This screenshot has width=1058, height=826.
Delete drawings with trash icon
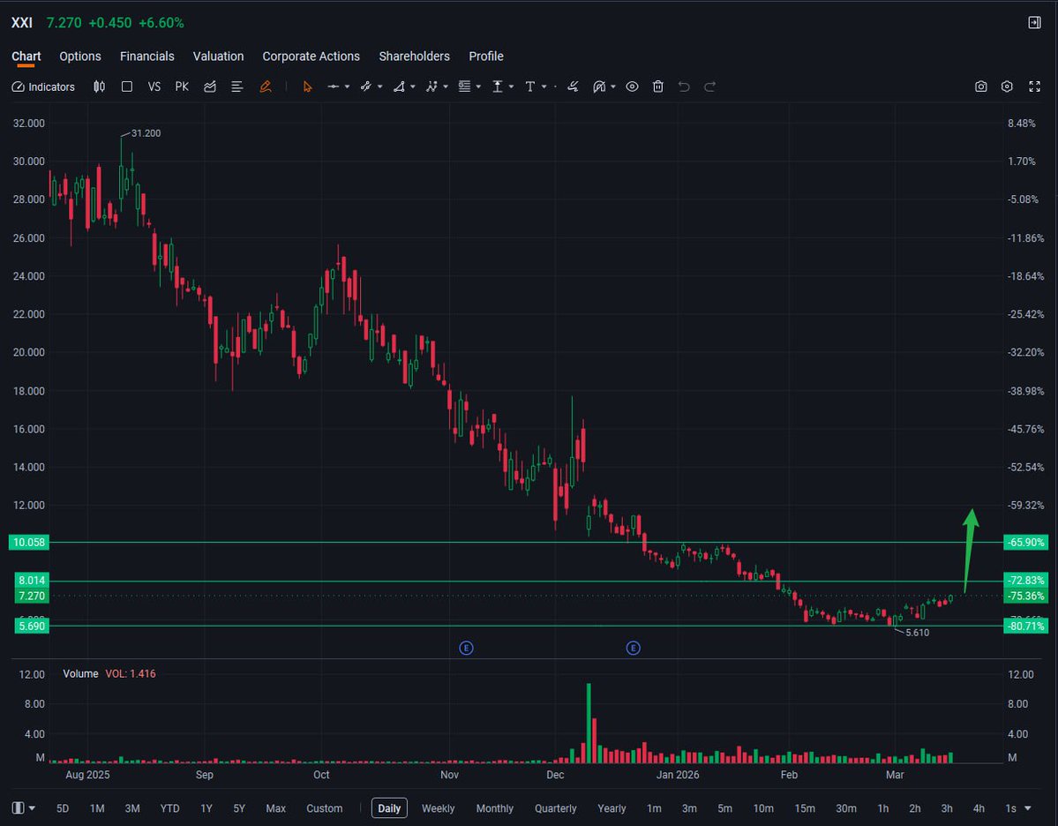pyautogui.click(x=658, y=86)
